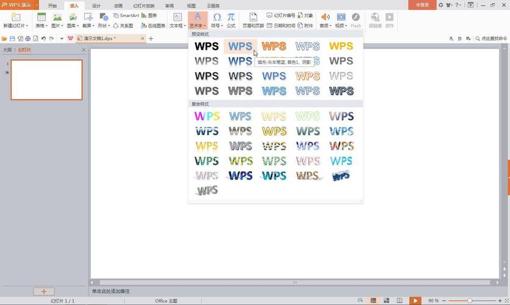Switch to Normal view in status bar

[373, 301]
